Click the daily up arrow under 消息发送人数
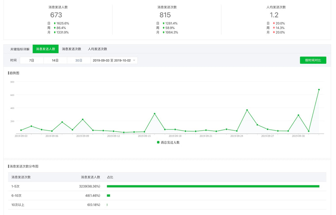 click(x=55, y=23)
